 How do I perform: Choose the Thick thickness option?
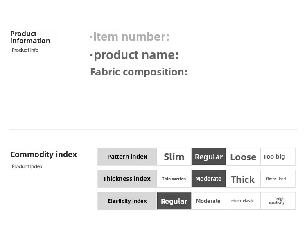243,179
